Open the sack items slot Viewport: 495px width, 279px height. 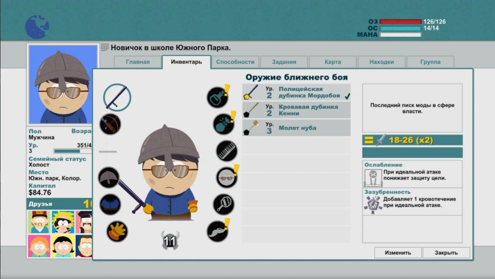click(x=224, y=124)
